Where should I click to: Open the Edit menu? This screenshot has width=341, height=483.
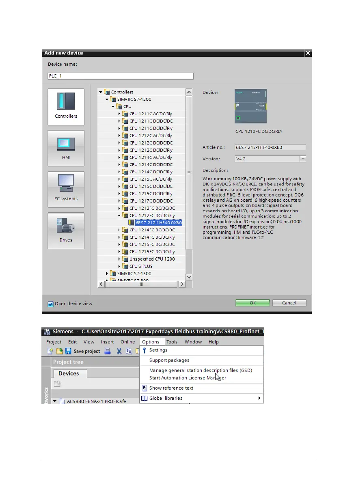[72, 342]
